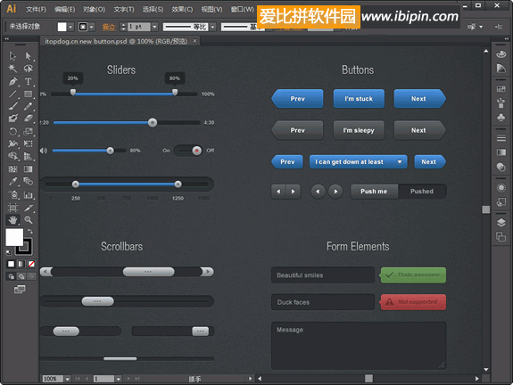Screen dimensions: 513x385
Task: Open the 效果(C) menu
Action: click(182, 9)
